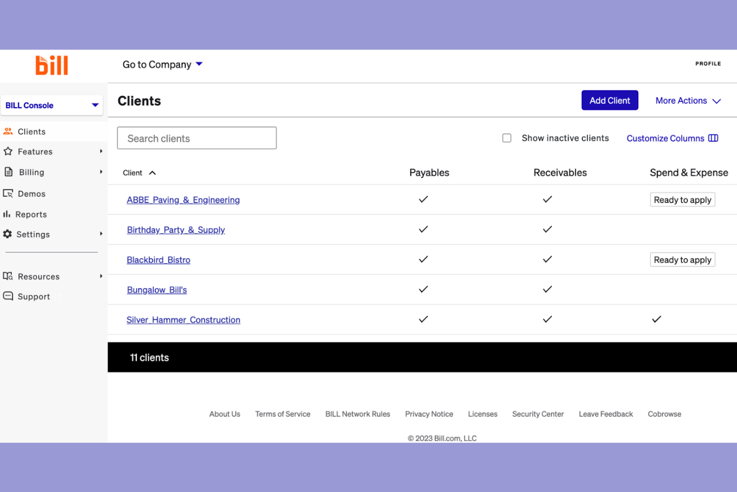Image resolution: width=737 pixels, height=492 pixels.
Task: Open the Security Center footer link
Action: click(x=538, y=414)
